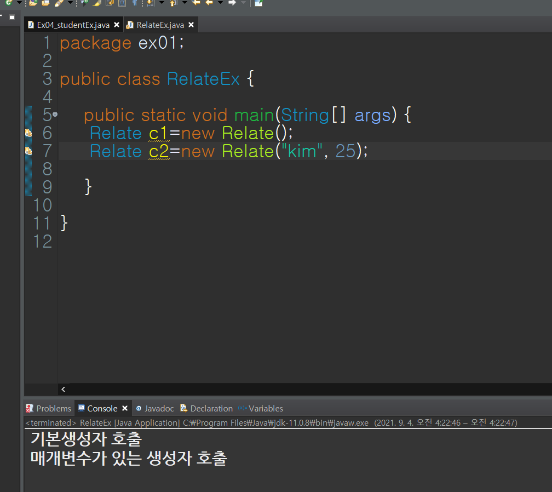Click the variable c2 in line 7
The width and height of the screenshot is (552, 492).
[x=159, y=152]
